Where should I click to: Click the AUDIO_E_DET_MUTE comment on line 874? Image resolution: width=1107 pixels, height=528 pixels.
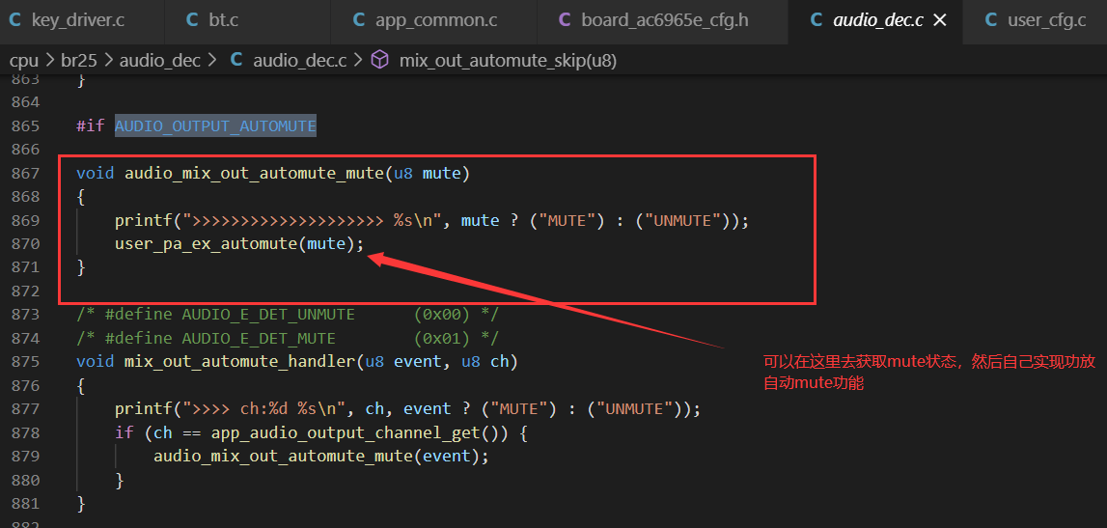(288, 338)
